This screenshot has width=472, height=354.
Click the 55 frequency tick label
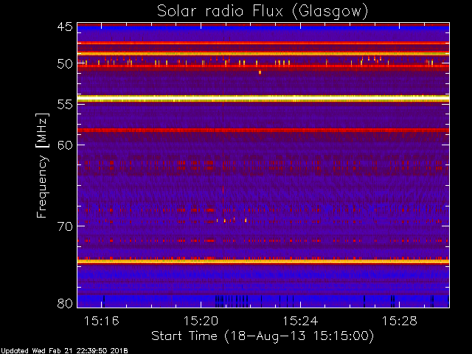[x=65, y=105]
